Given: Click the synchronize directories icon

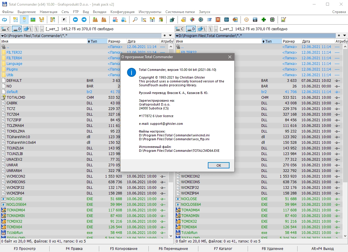Looking at the screenshot, I should 152,20.
